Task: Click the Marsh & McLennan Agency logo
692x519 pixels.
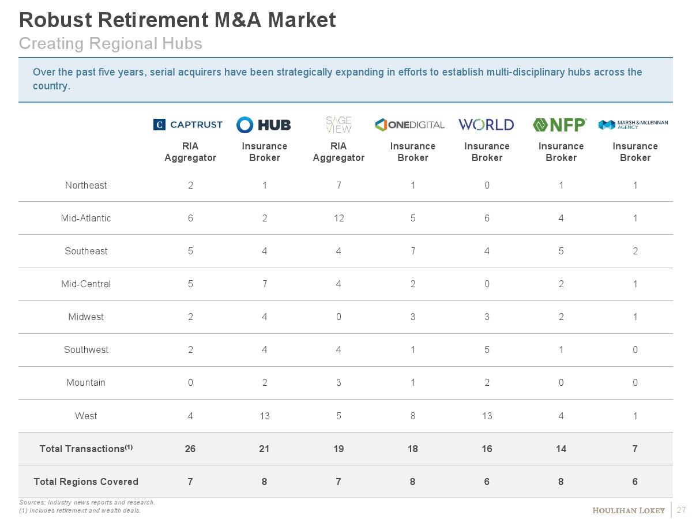Action: click(x=634, y=125)
